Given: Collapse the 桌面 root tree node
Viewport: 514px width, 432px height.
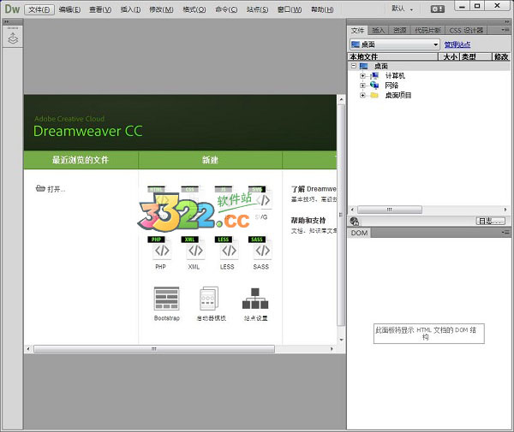Looking at the screenshot, I should point(353,66).
